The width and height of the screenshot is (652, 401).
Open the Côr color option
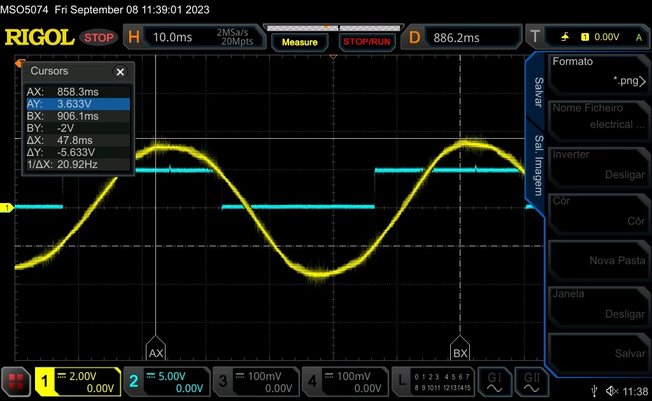pos(599,211)
